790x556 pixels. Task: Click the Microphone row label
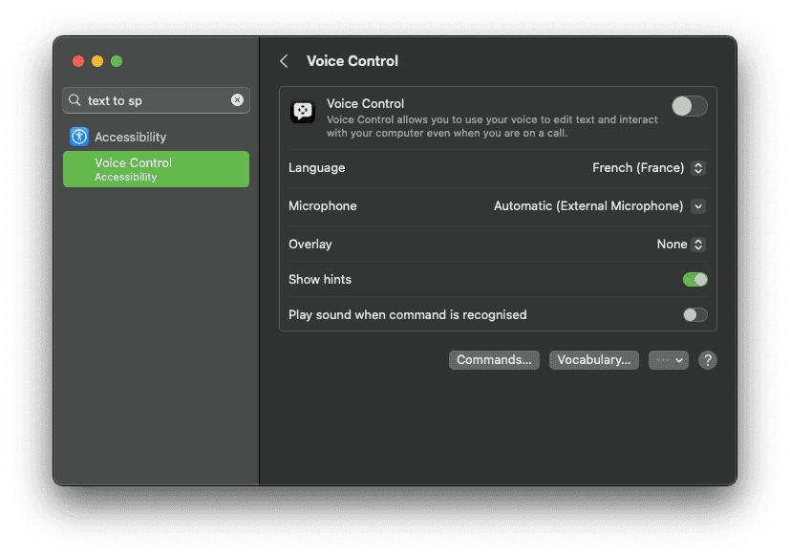323,206
